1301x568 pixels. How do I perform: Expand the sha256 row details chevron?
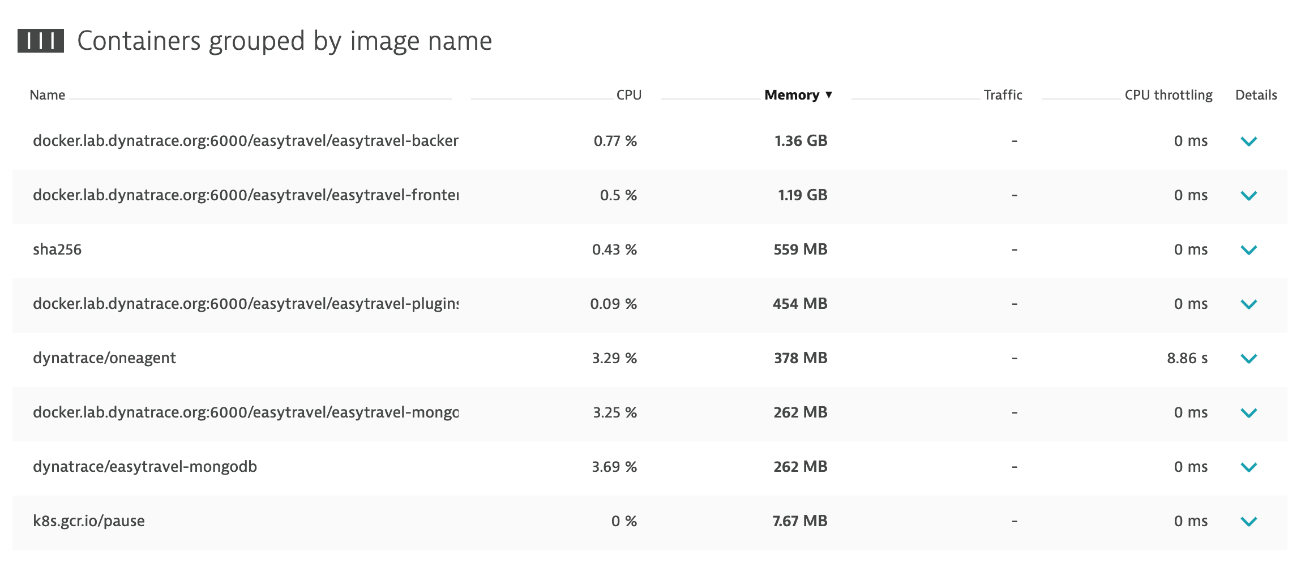point(1248,250)
